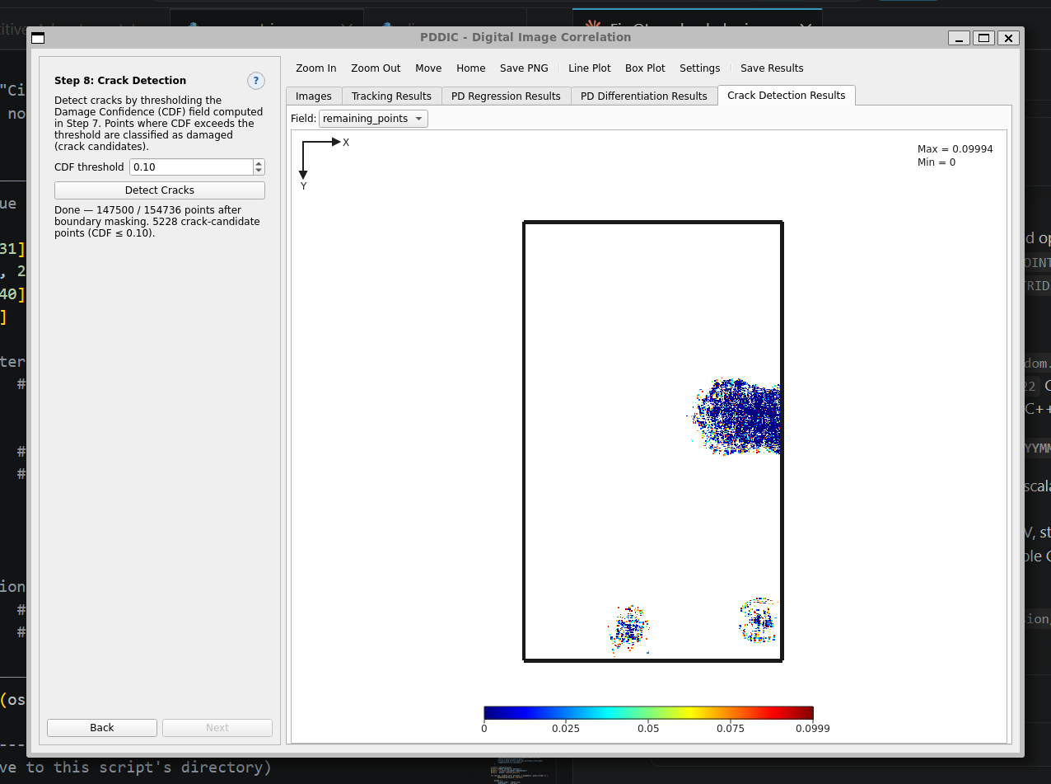Screen dimensions: 1051x784
Task: Switch to the Tracking Results tab
Action: tap(391, 96)
